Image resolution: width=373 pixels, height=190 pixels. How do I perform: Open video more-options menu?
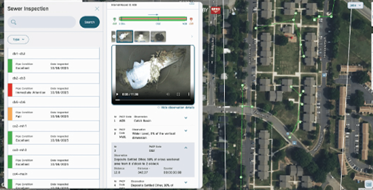pyautogui.click(x=189, y=94)
